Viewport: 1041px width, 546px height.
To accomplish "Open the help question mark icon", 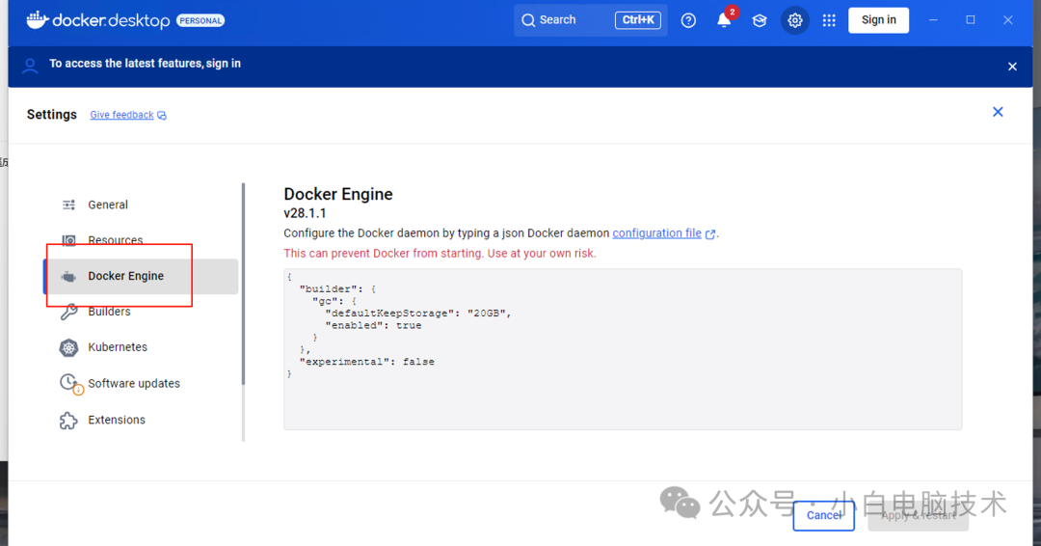I will click(688, 20).
